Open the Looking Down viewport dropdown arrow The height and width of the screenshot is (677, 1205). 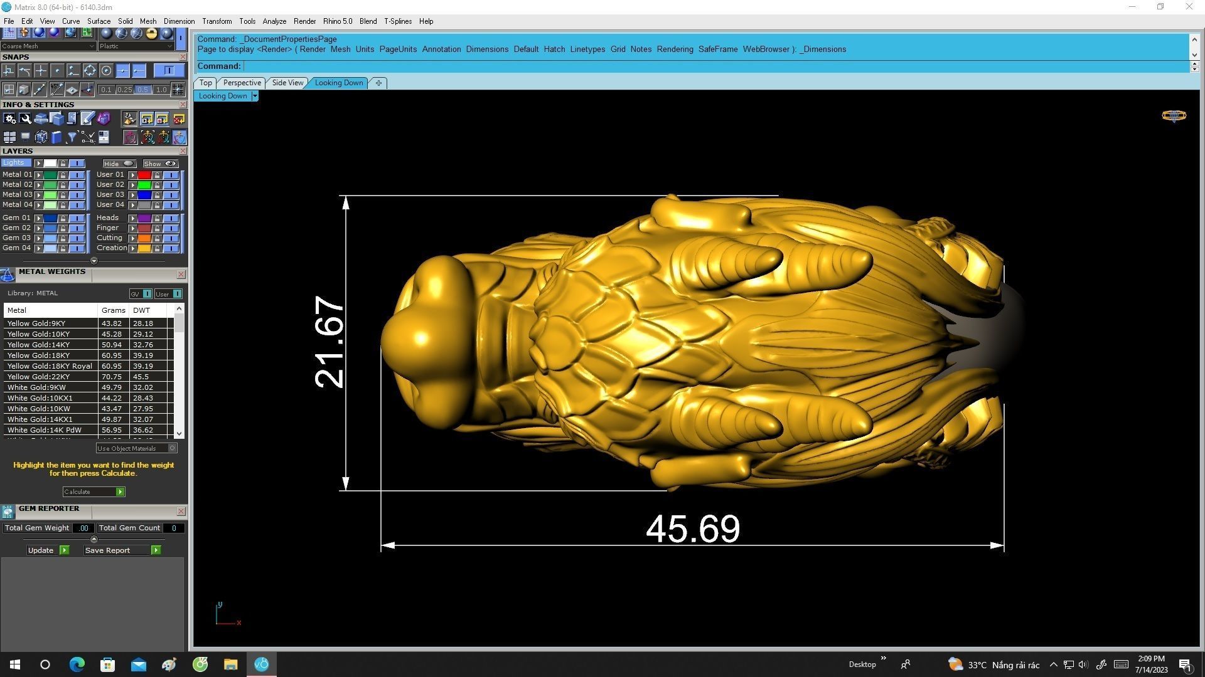(x=255, y=96)
